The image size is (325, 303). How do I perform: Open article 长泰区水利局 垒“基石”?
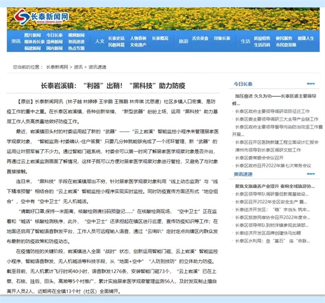[272, 241]
